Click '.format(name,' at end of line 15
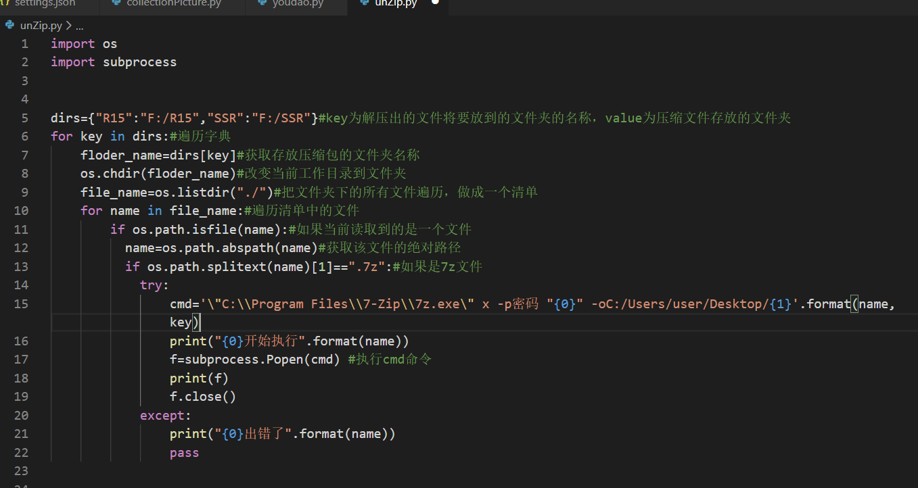The image size is (918, 488). point(847,304)
